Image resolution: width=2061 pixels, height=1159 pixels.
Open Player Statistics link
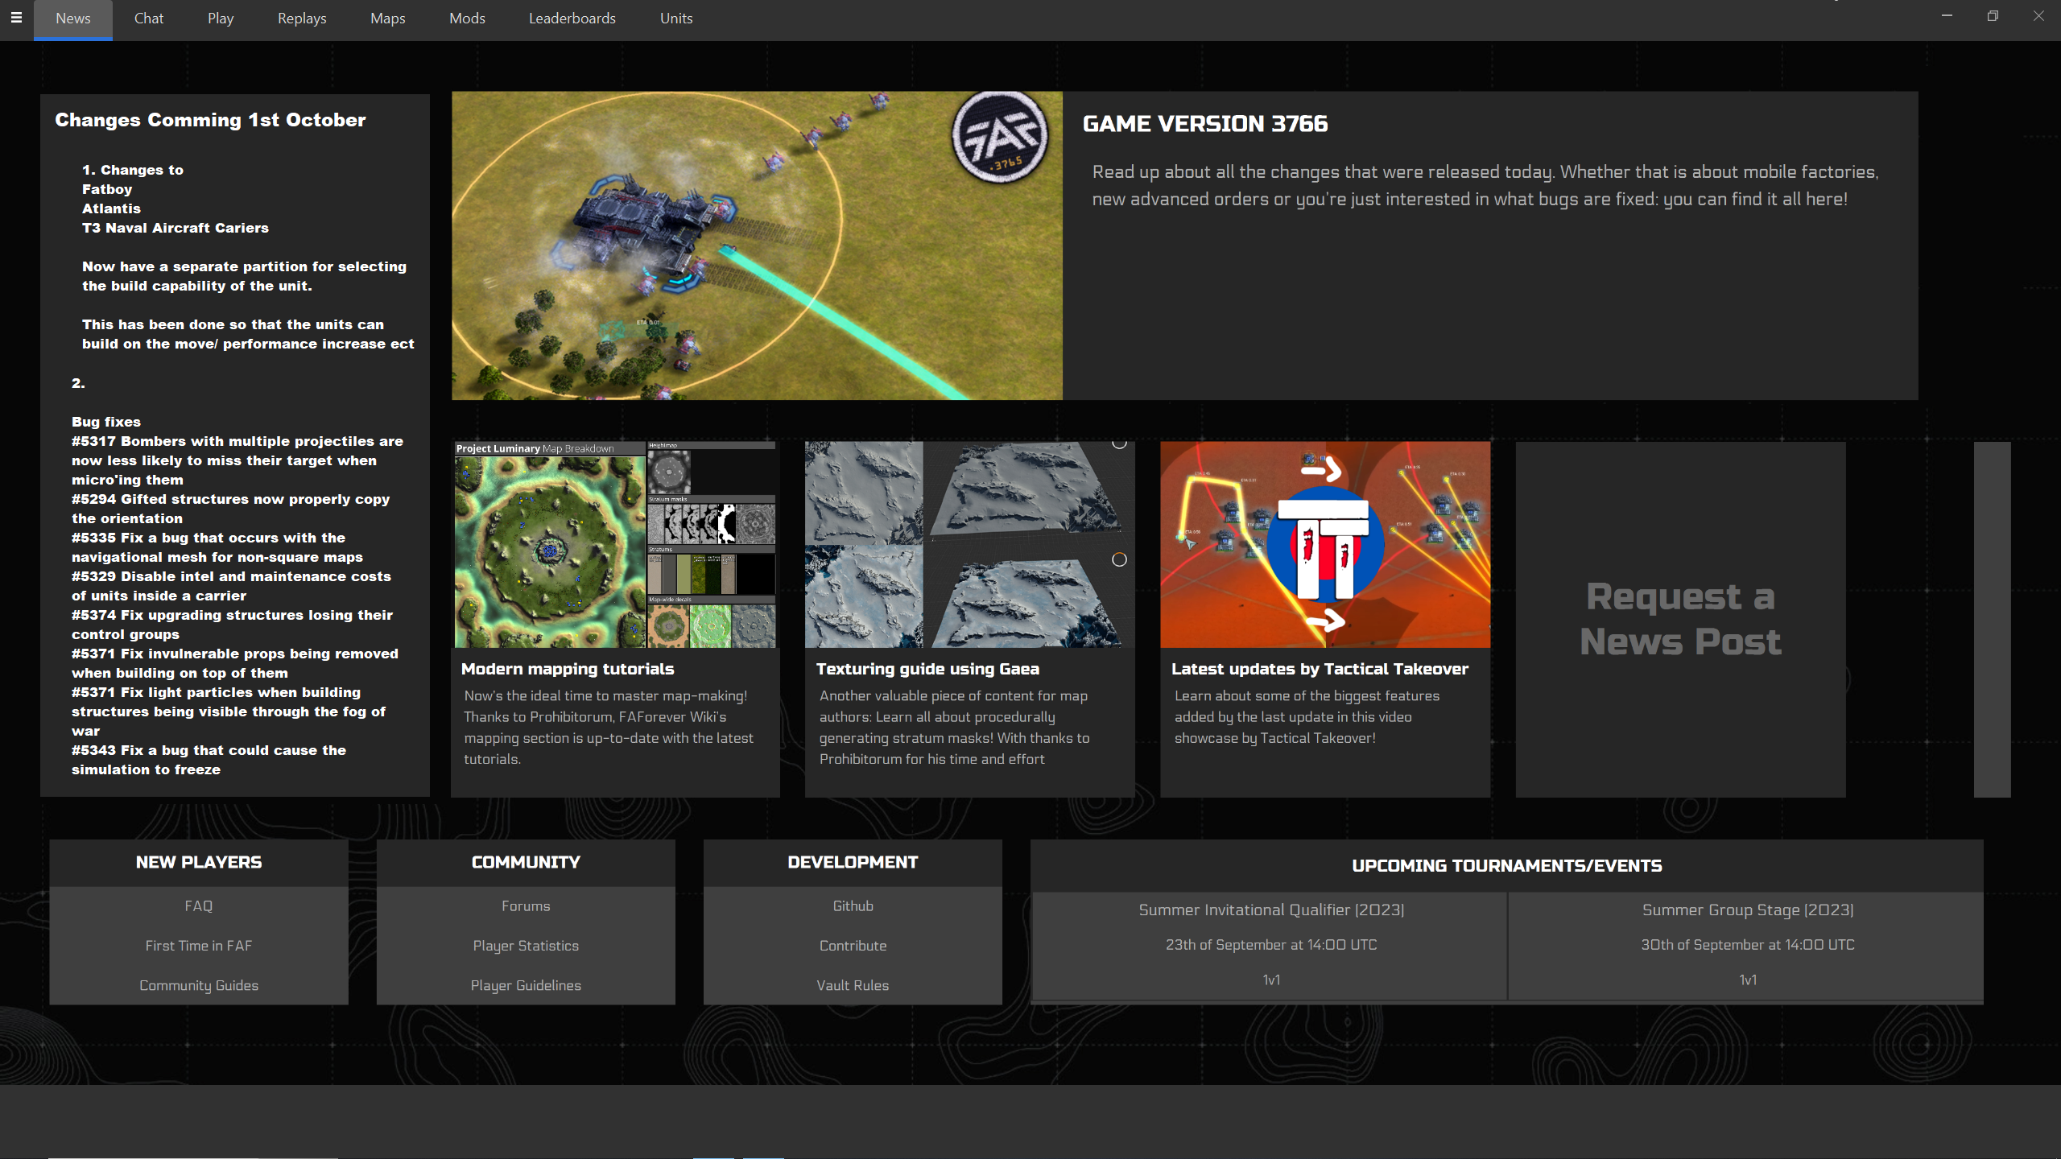tap(526, 946)
